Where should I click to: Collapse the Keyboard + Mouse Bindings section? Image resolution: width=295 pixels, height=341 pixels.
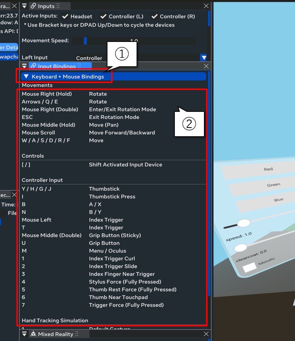(x=26, y=77)
